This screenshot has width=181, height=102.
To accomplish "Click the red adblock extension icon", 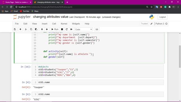I will pos(161,7).
